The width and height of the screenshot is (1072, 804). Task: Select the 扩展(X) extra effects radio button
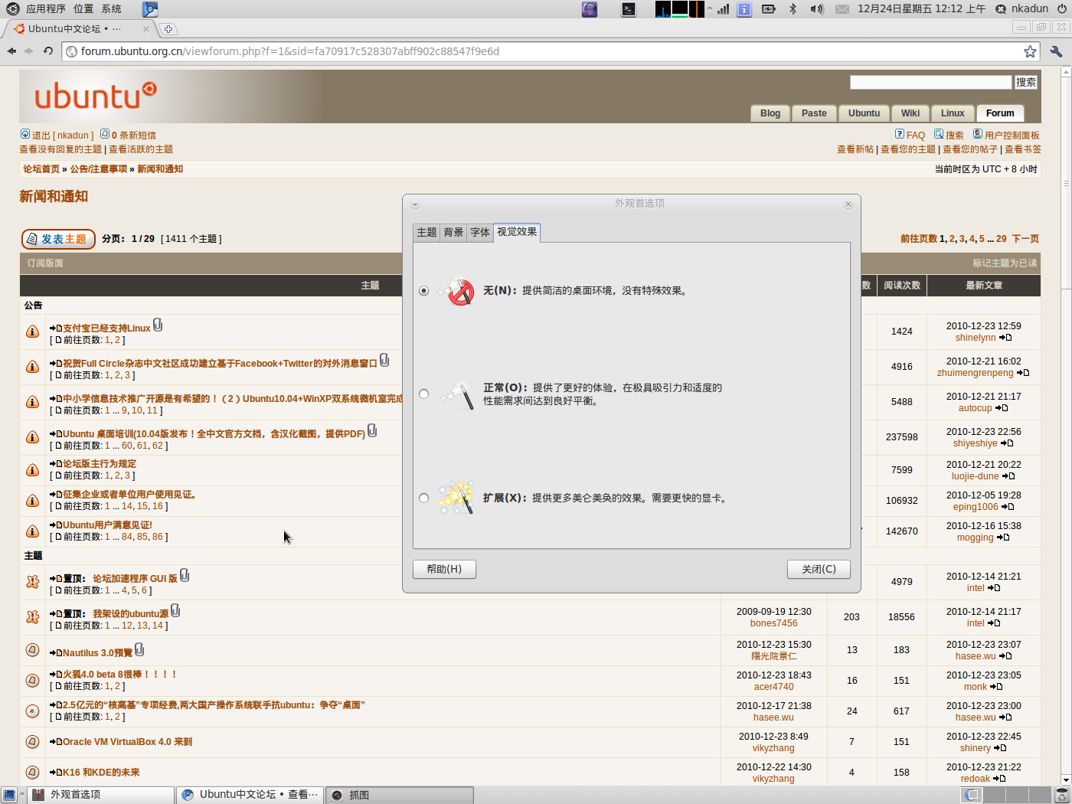tap(424, 498)
